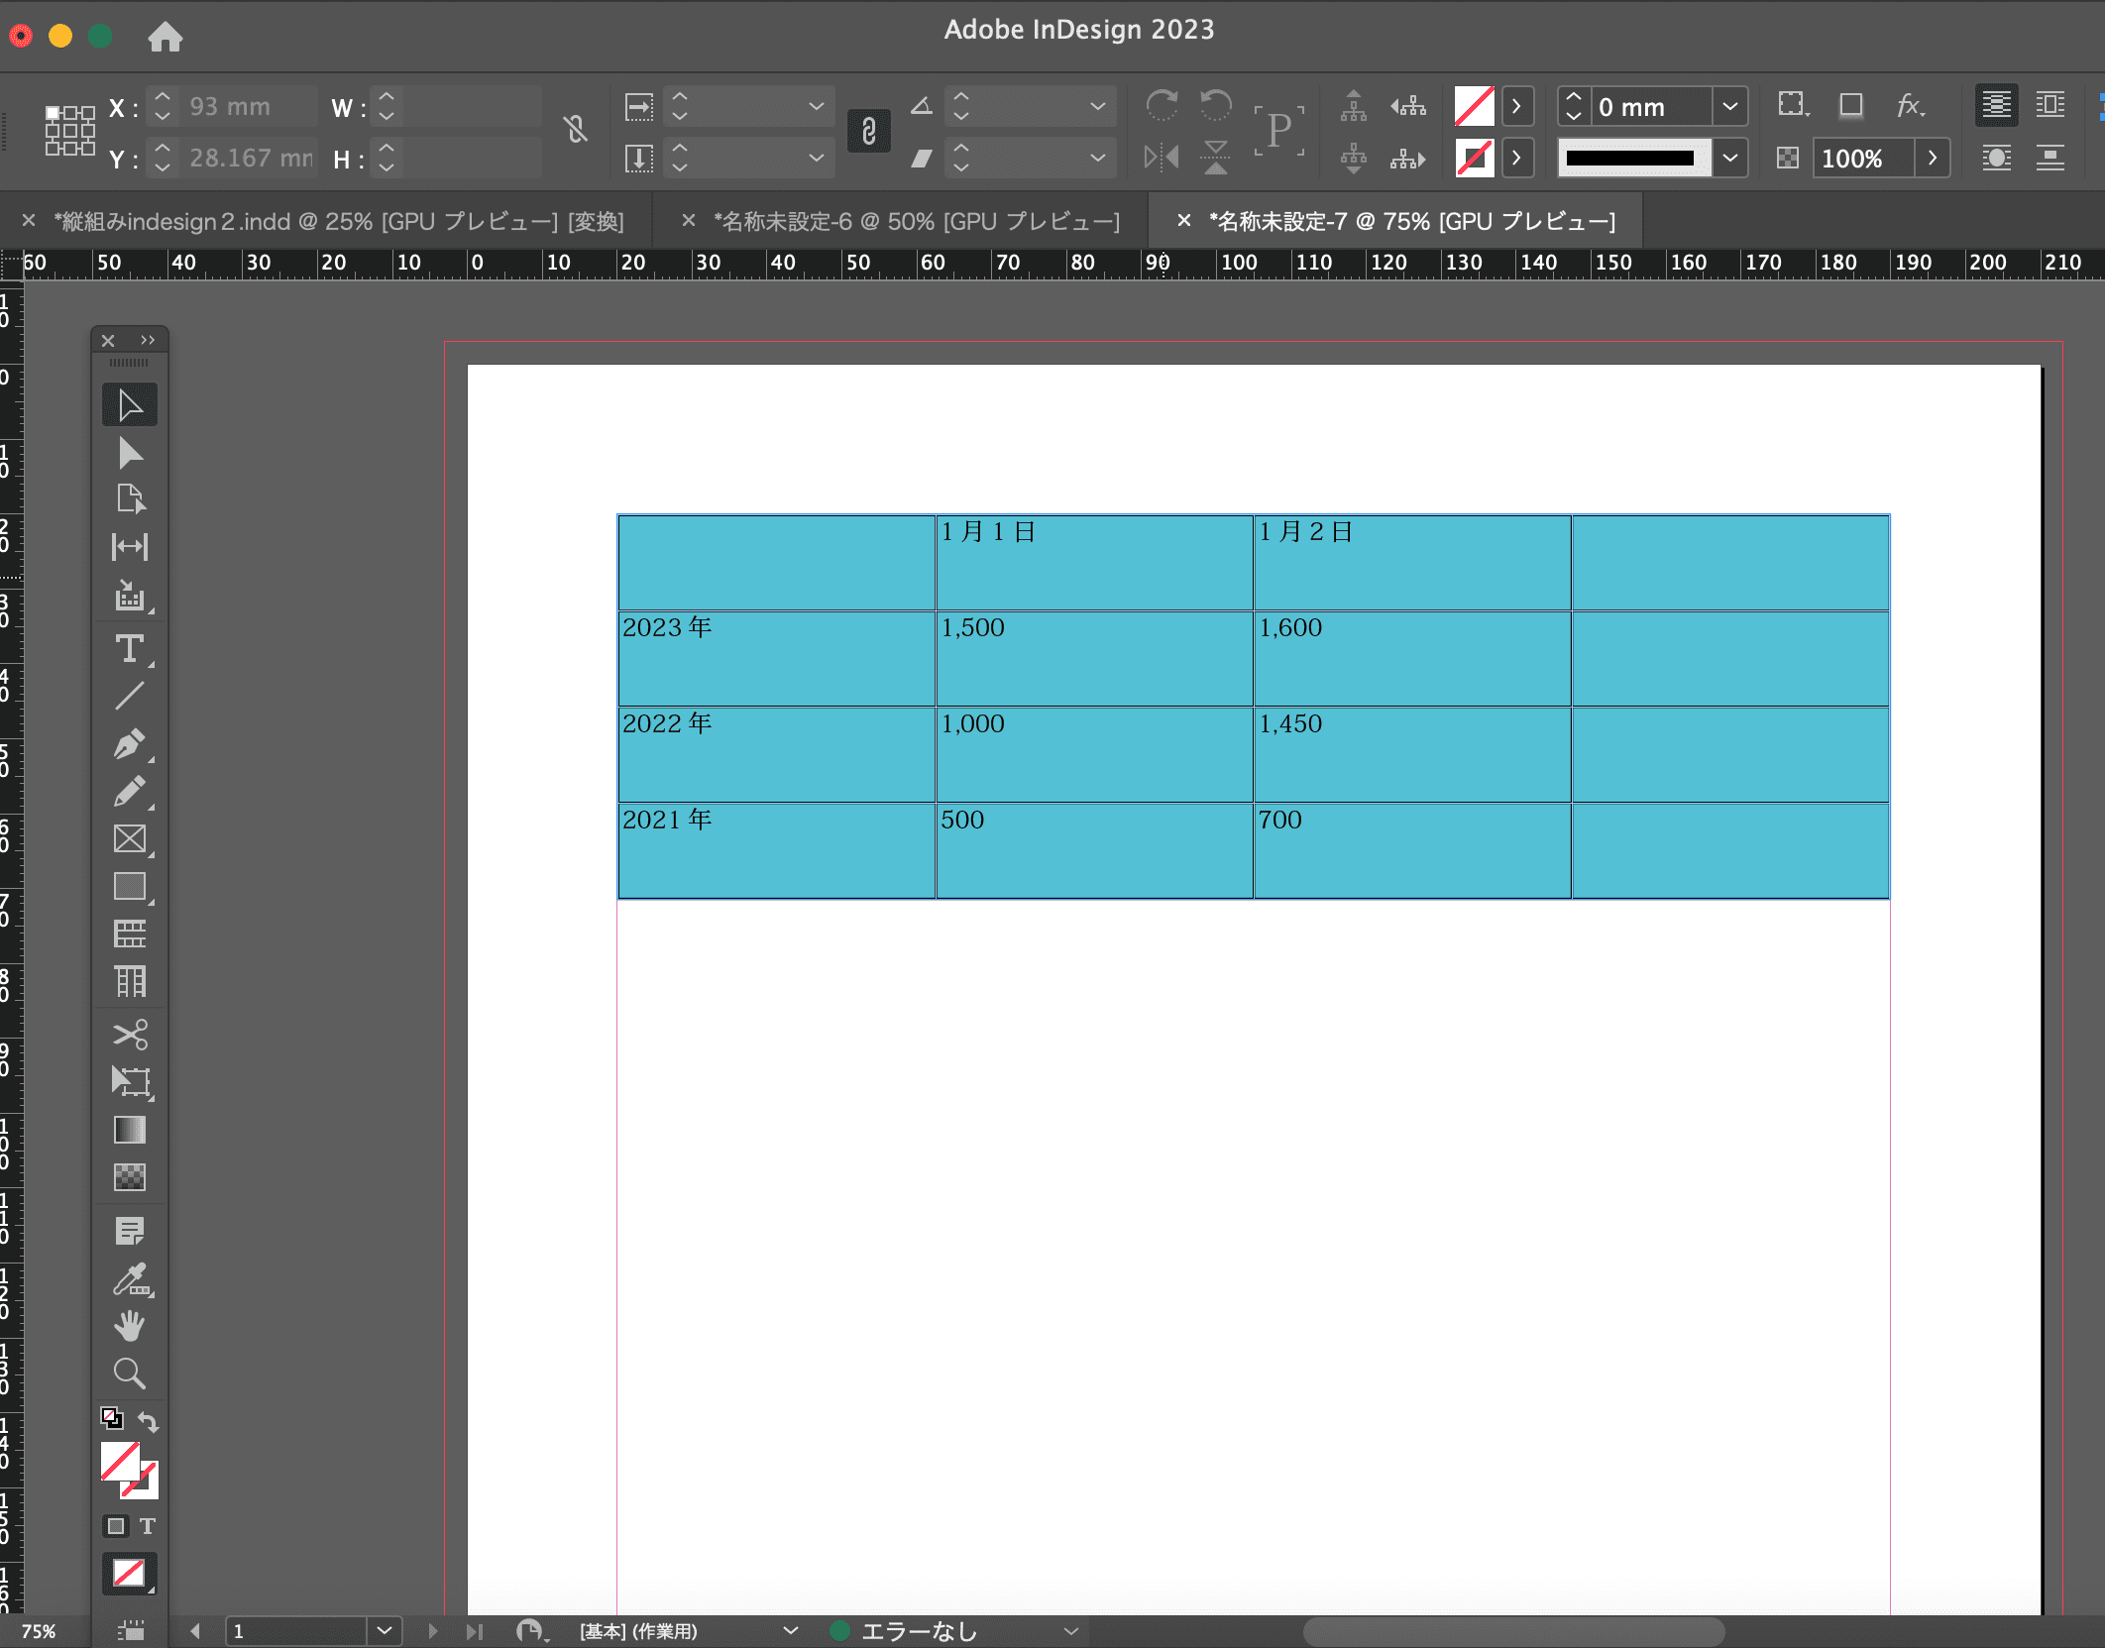Select the Vertical Grid tool
The height and width of the screenshot is (1648, 2105).
[x=130, y=981]
